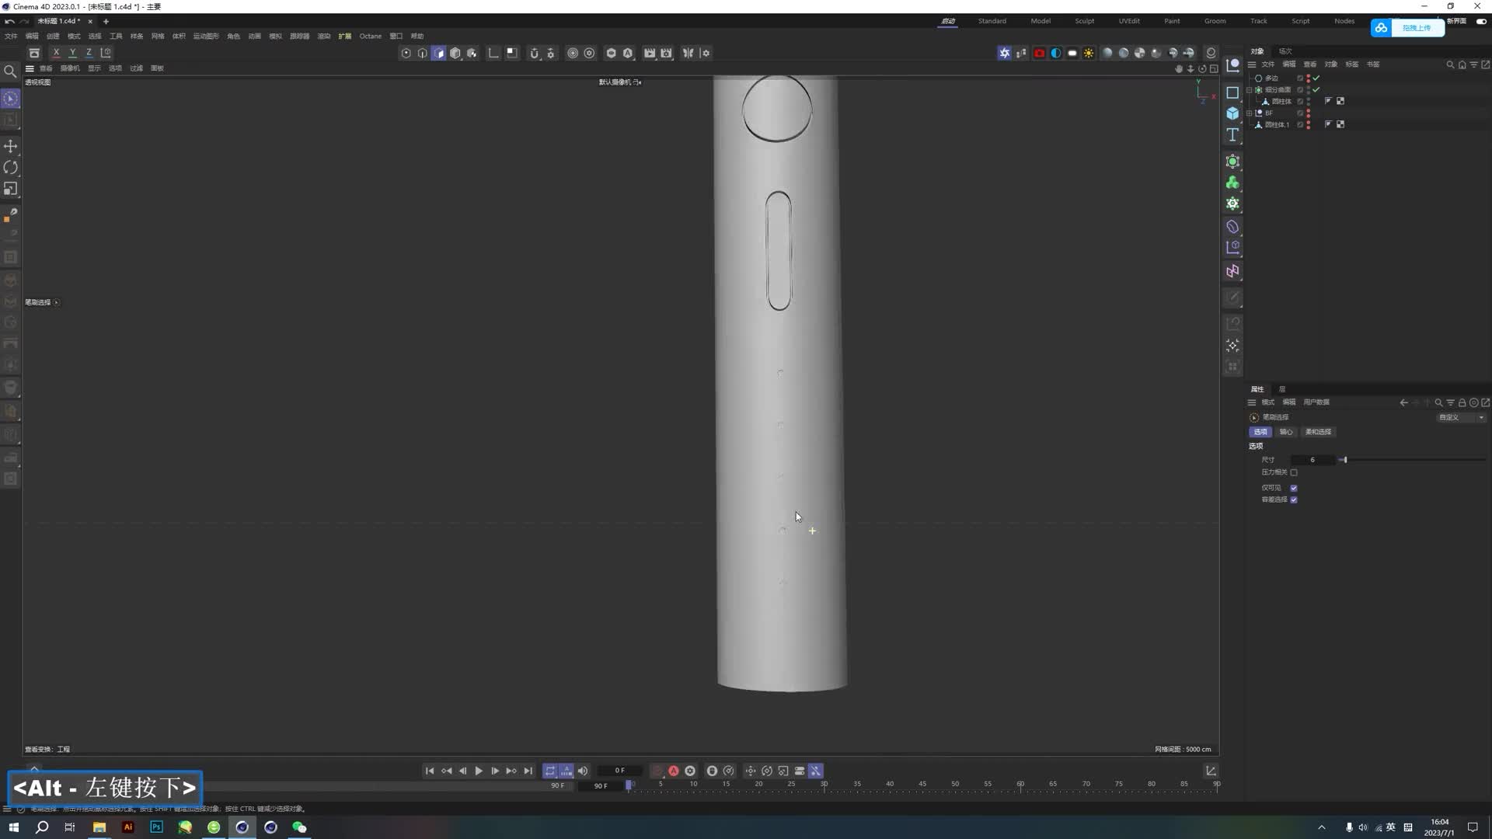Uncheck the 容差选择 tolerance checkbox
Viewport: 1492px width, 839px height.
pyautogui.click(x=1294, y=500)
